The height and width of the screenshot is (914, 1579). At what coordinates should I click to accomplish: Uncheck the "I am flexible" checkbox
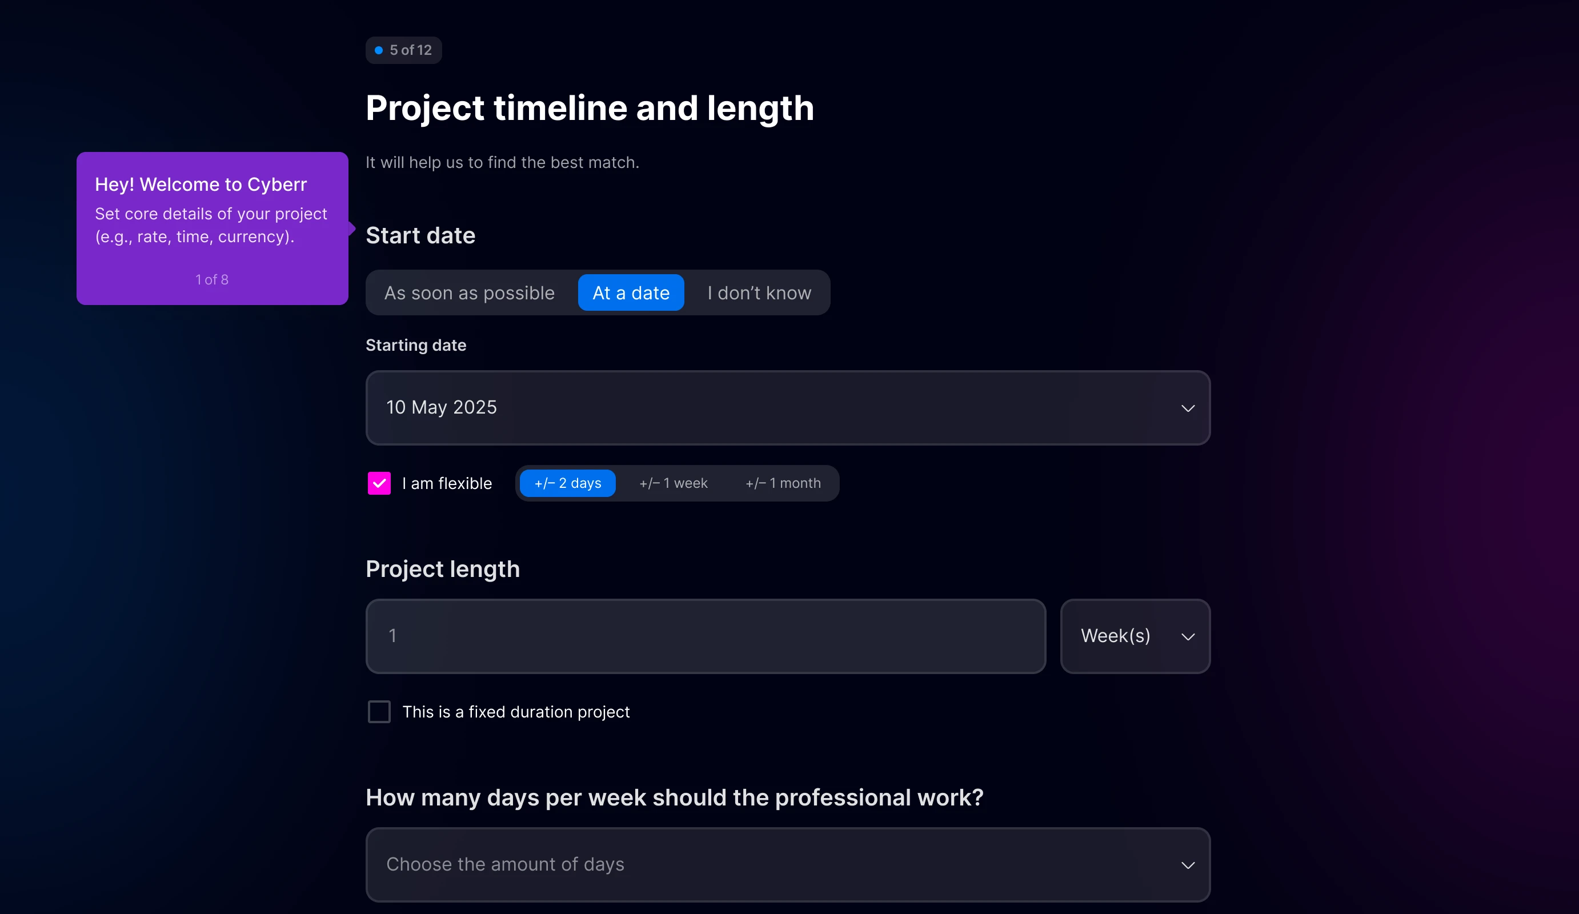(x=379, y=483)
